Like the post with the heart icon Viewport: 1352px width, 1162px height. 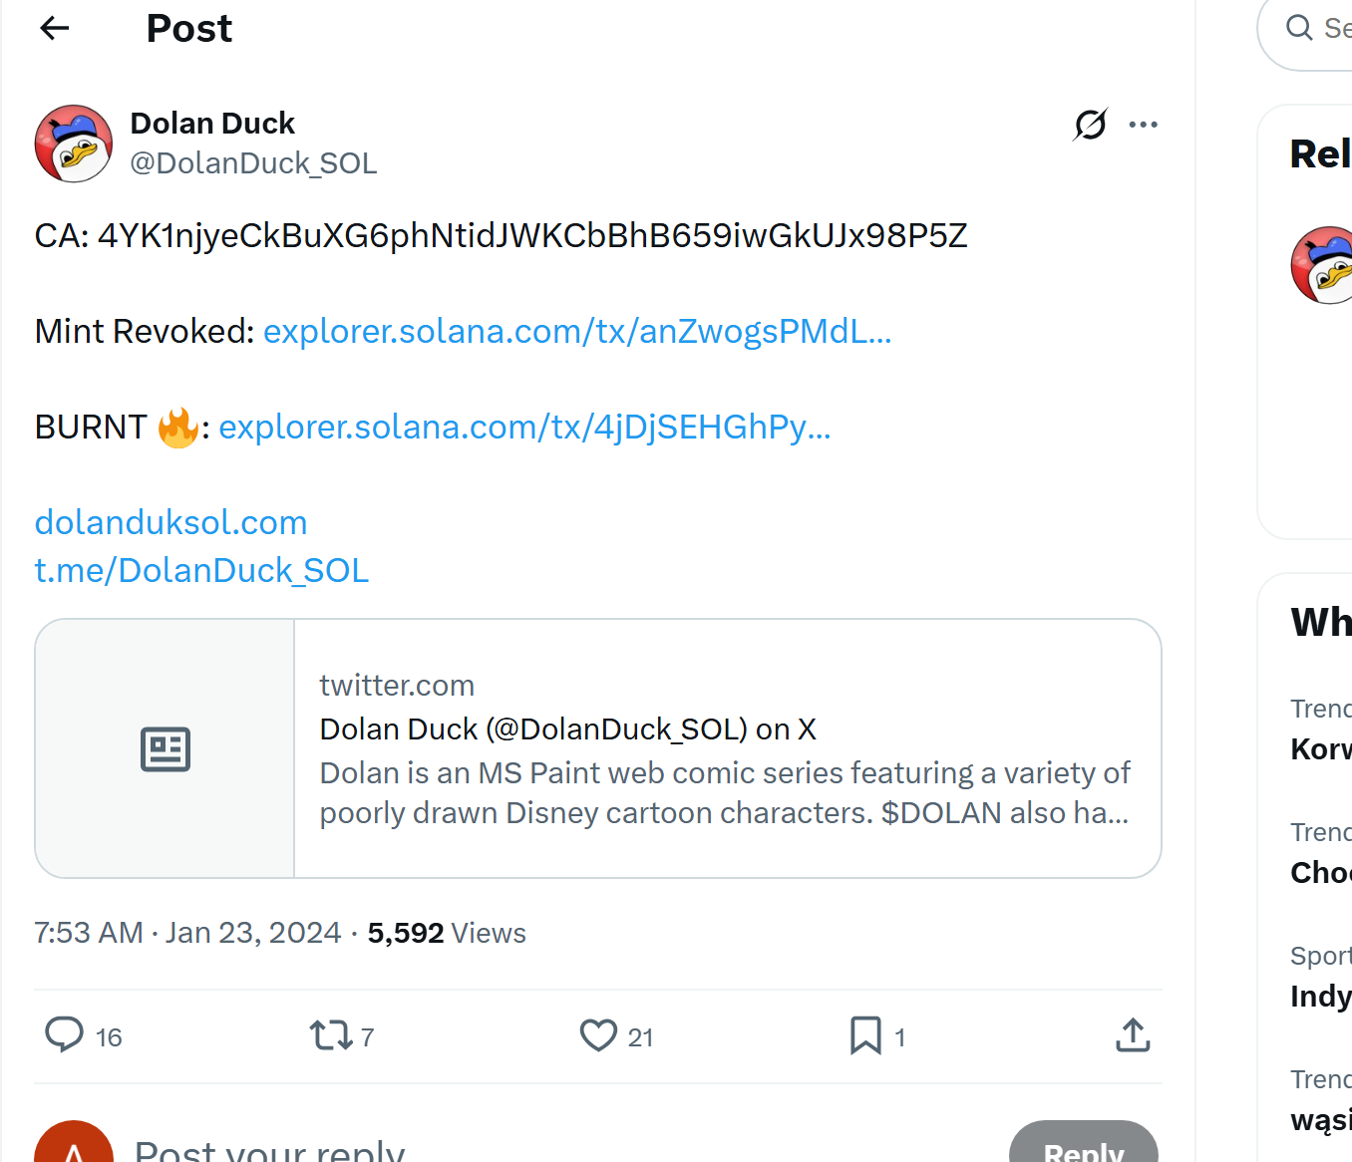pos(598,1036)
